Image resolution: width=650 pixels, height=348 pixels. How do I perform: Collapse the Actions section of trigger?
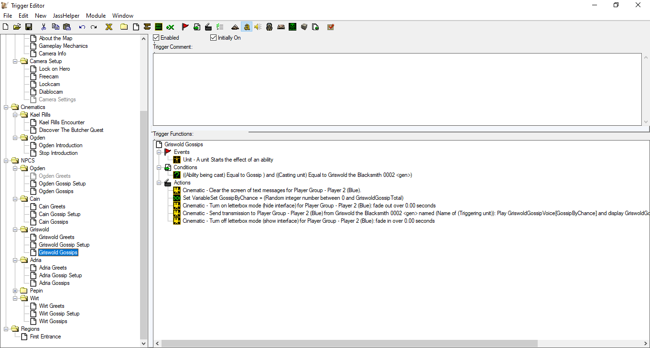point(159,183)
